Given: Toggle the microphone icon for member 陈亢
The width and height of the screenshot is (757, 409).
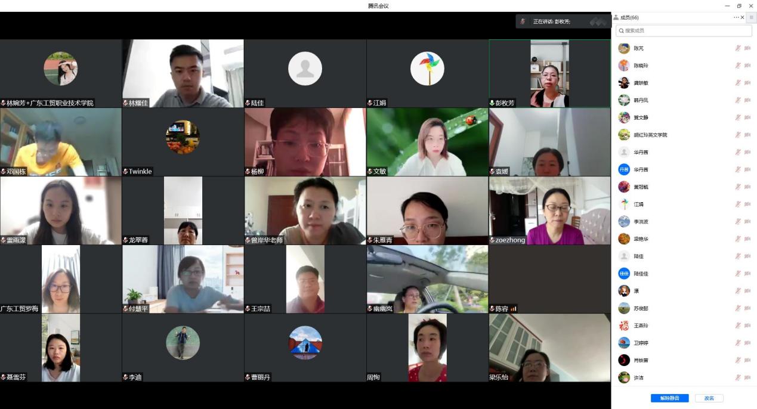Looking at the screenshot, I should click(738, 48).
